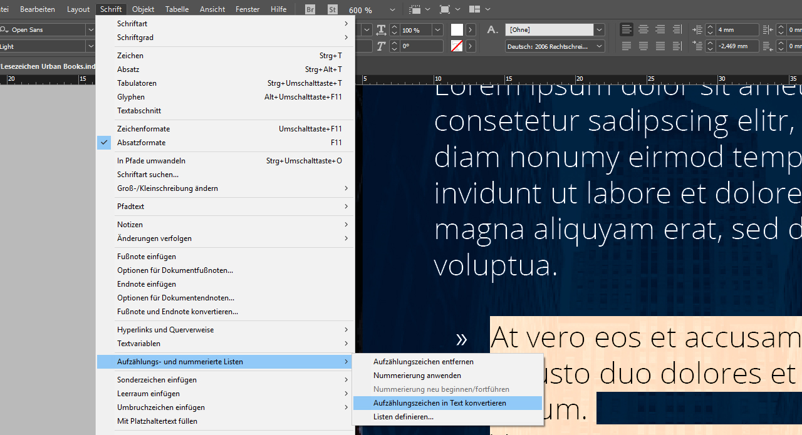Image resolution: width=802 pixels, height=435 pixels.
Task: Choose Tabulatoren menu entry
Action: [225, 83]
